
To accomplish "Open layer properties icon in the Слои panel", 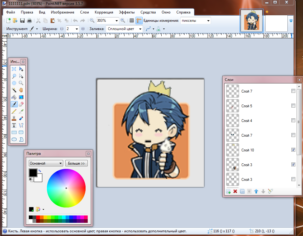I will coord(270,191).
